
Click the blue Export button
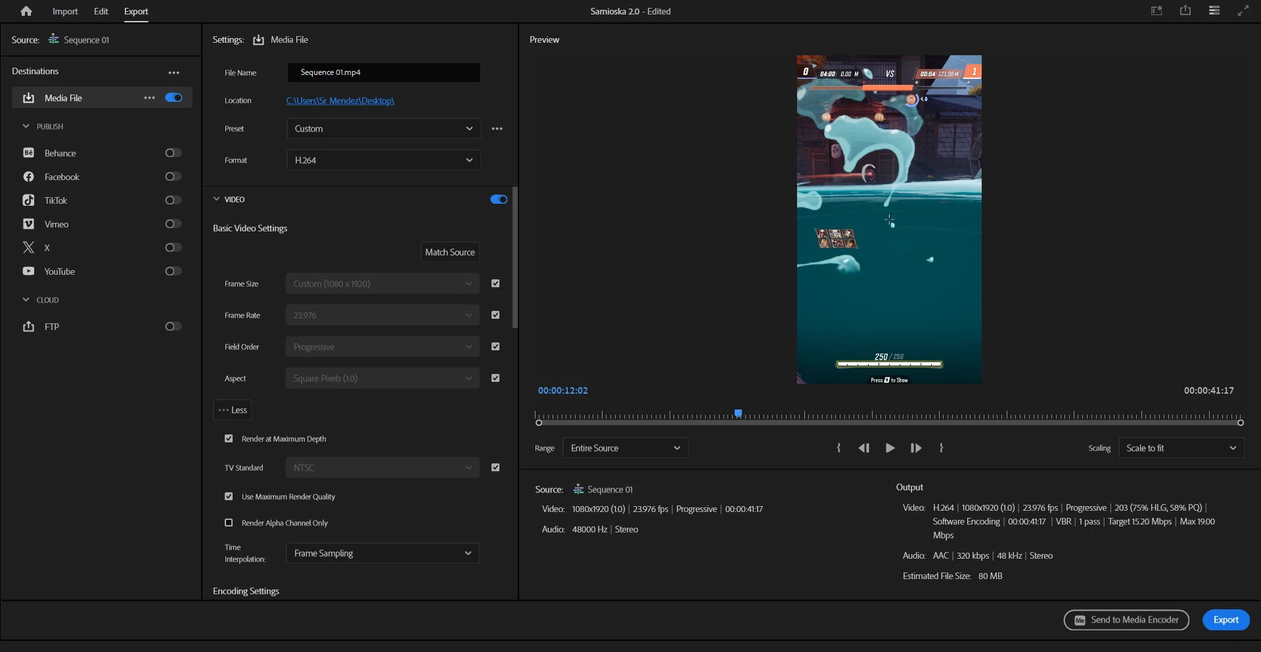click(x=1226, y=620)
